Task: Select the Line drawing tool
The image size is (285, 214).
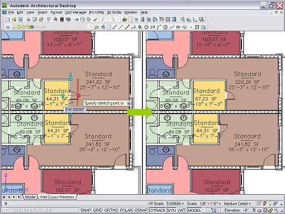Action: point(114,27)
